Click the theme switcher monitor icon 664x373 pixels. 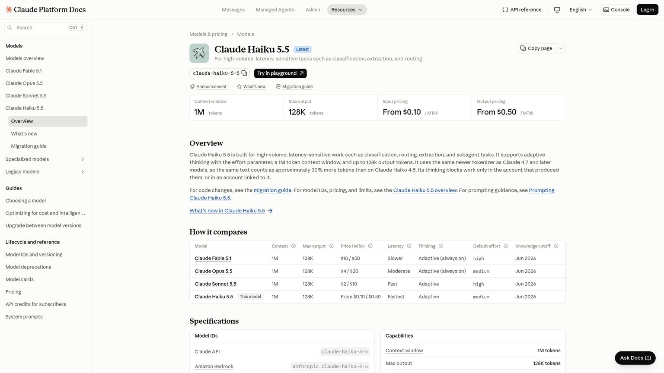557,9
